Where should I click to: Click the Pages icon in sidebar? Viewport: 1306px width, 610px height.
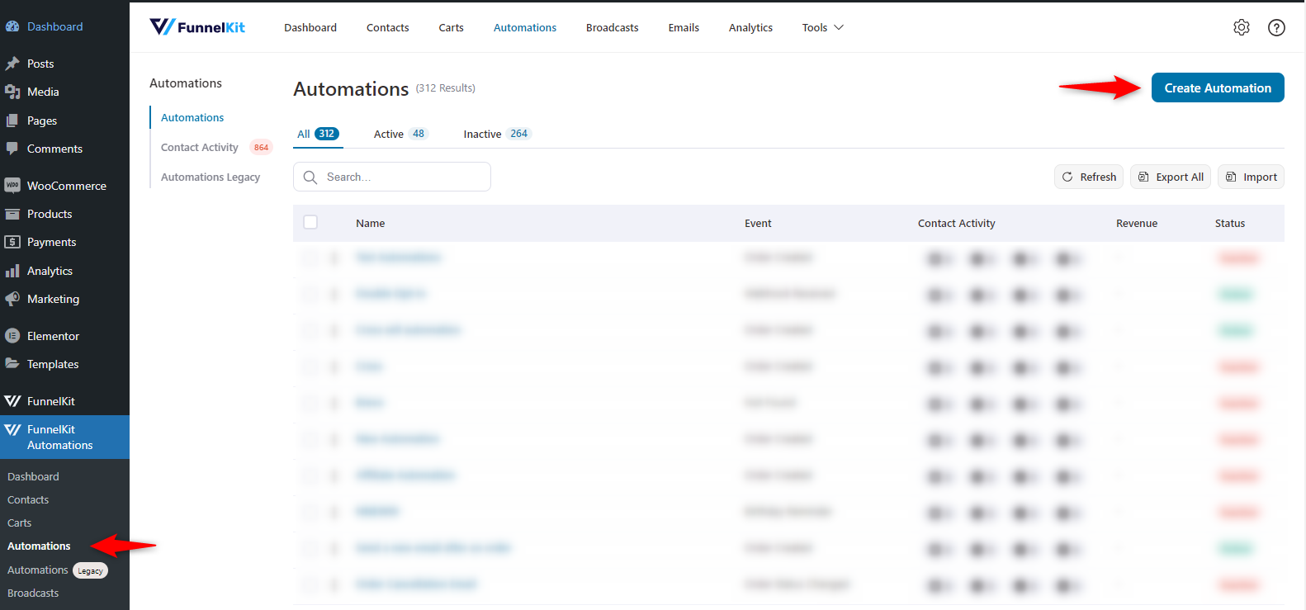[12, 121]
